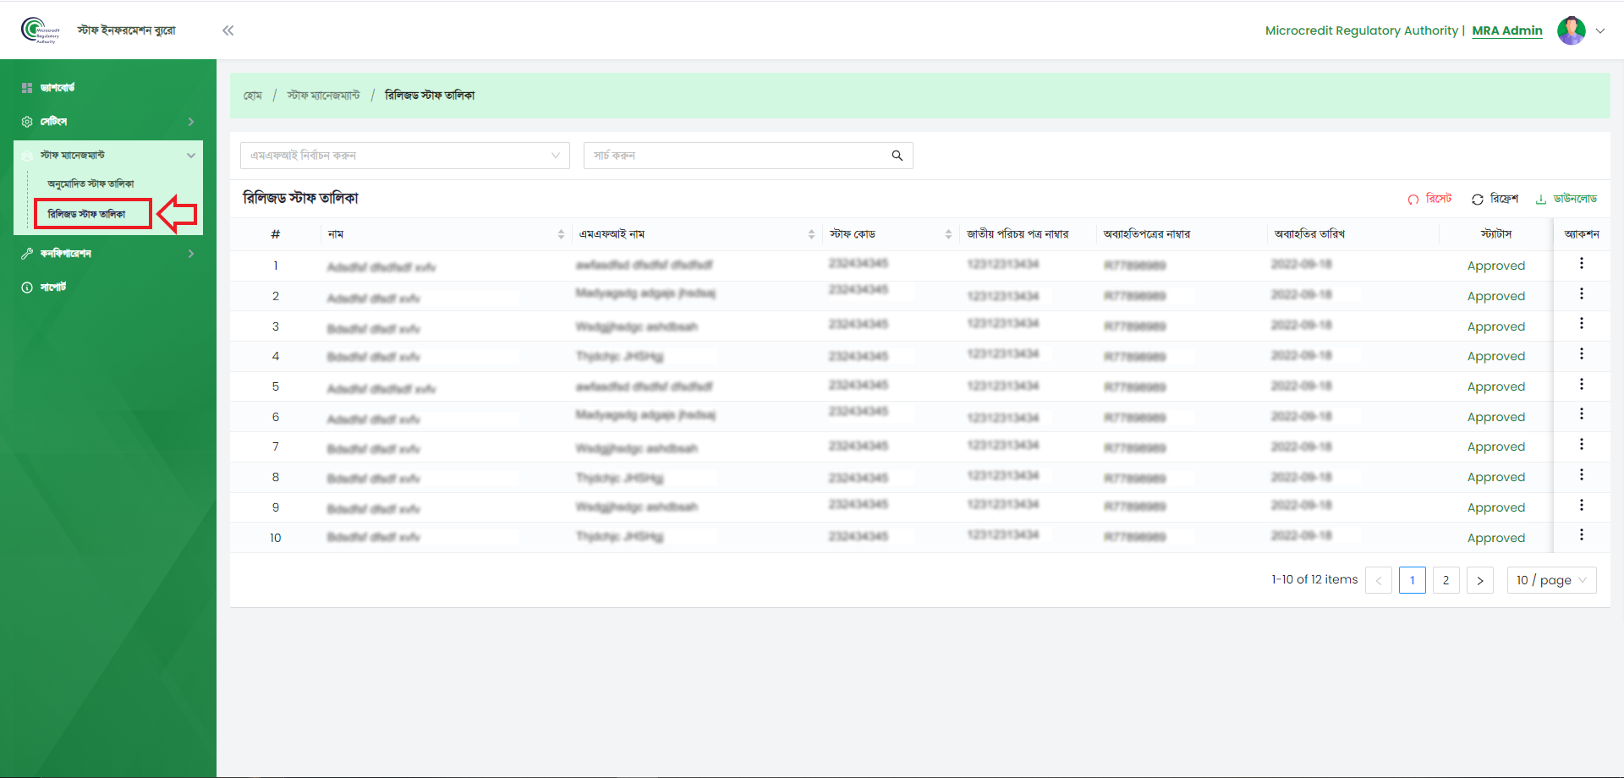Expand the Configuration sidebar menu
1624x778 pixels.
click(108, 254)
